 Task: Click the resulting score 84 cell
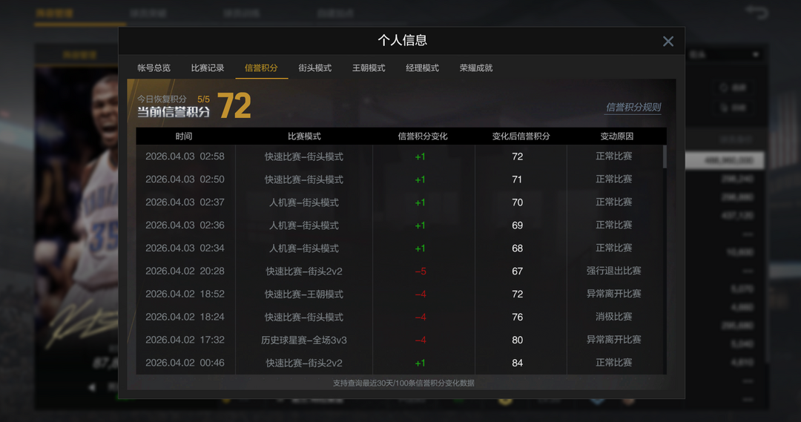(518, 363)
